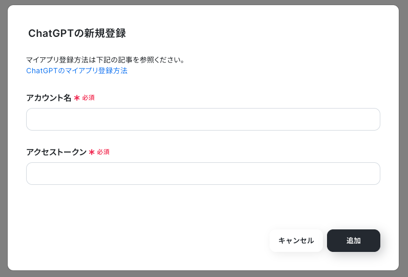
Task: Click the word ChatGPT in the blue link
Action: pyautogui.click(x=42, y=71)
